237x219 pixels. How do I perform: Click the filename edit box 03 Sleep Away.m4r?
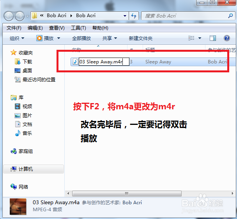point(104,62)
